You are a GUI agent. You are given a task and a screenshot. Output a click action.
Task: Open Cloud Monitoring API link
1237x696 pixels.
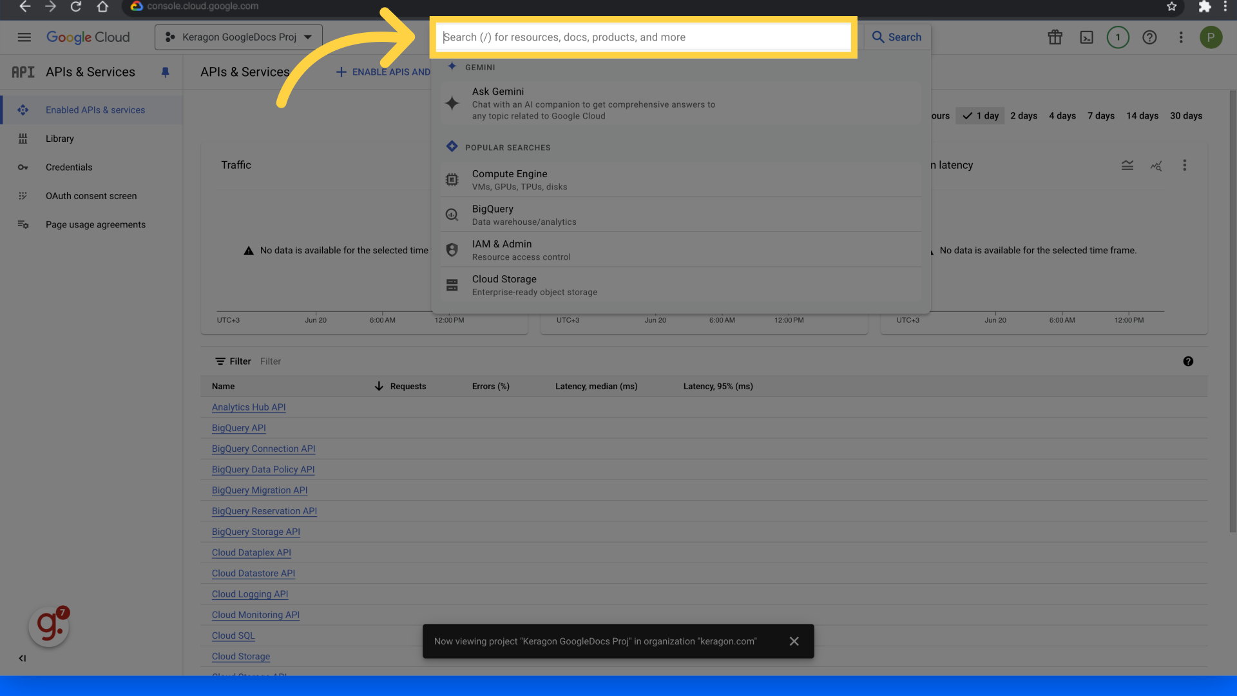[x=256, y=615]
